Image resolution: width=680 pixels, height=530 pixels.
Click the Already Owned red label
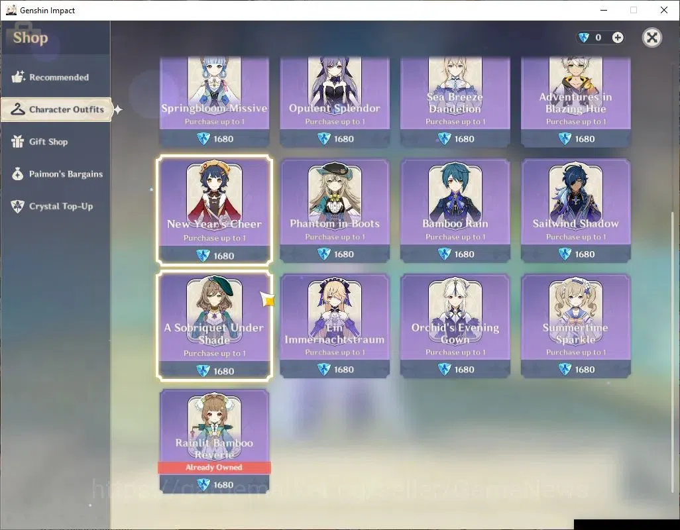[214, 467]
